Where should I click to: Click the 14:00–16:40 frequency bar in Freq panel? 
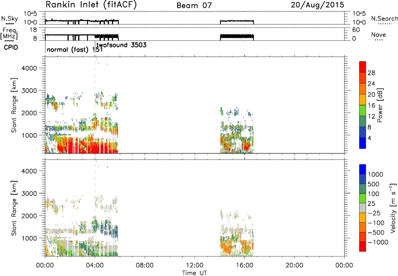pyautogui.click(x=237, y=37)
